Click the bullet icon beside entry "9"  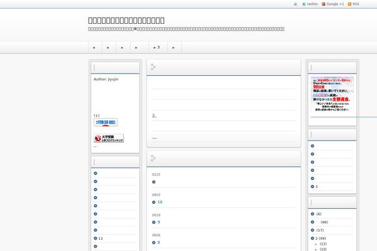tap(154, 222)
